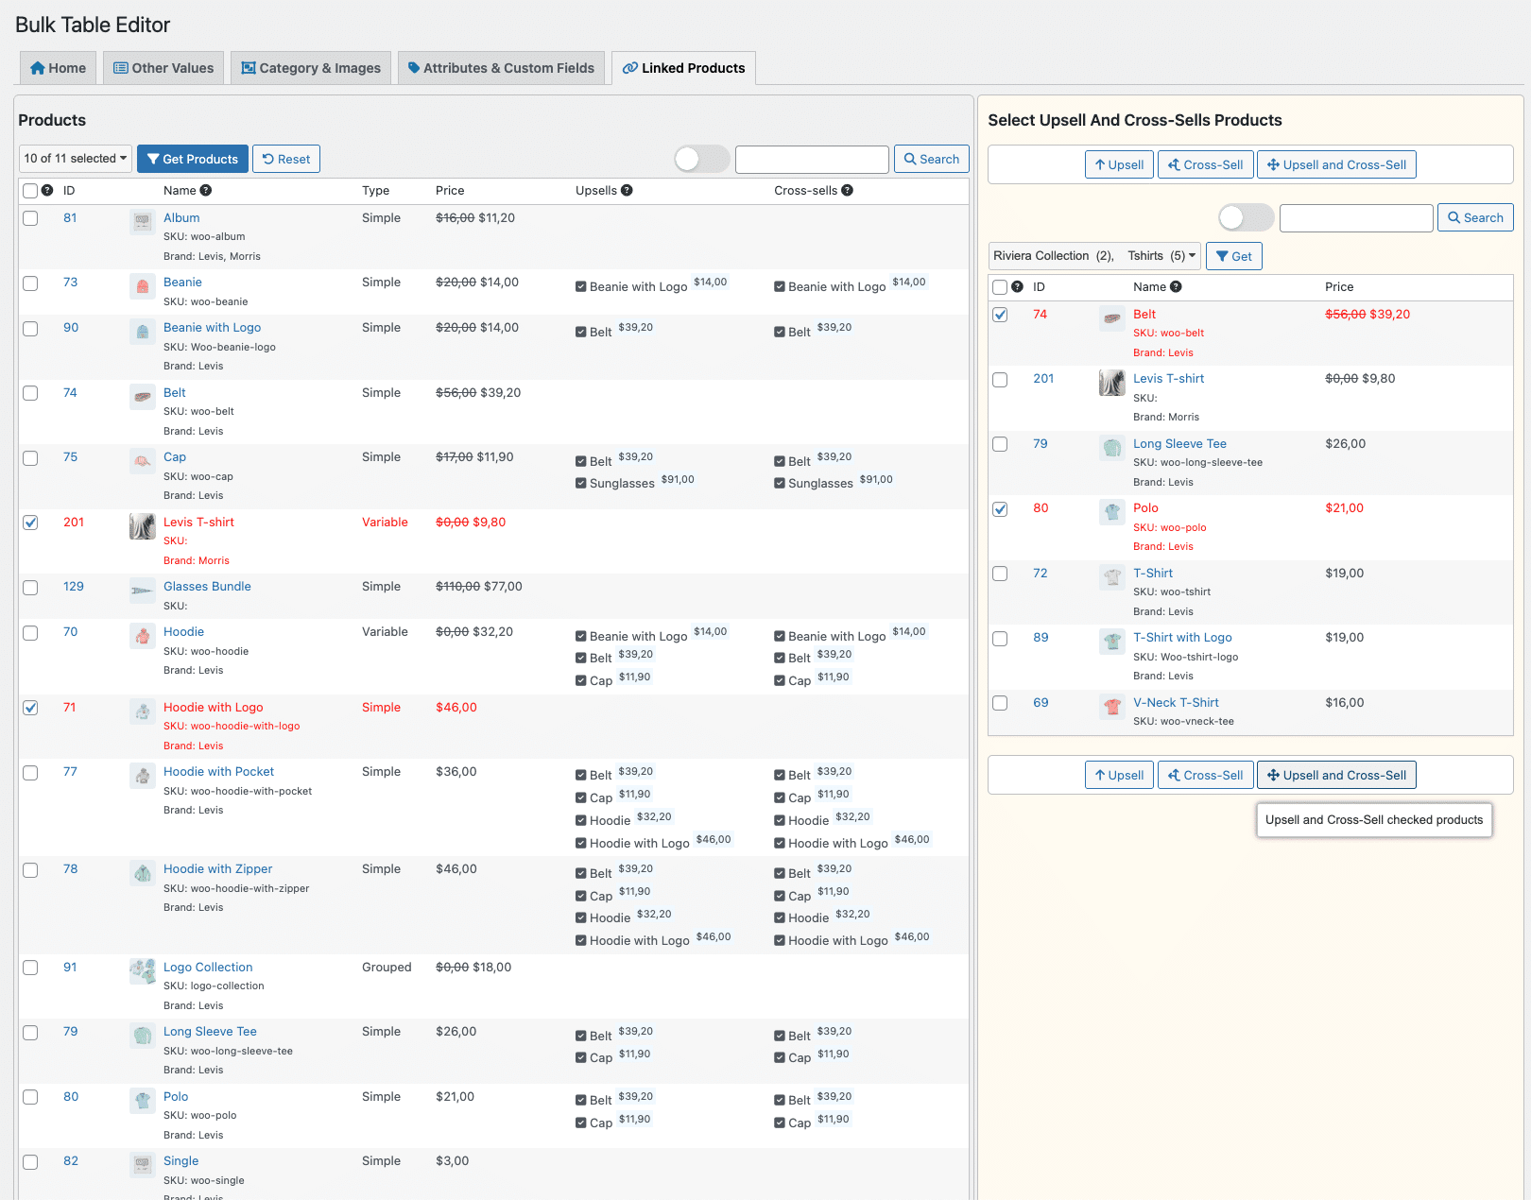Toggle the switch in Upsell selection panel
The width and height of the screenshot is (1531, 1200).
(1246, 218)
